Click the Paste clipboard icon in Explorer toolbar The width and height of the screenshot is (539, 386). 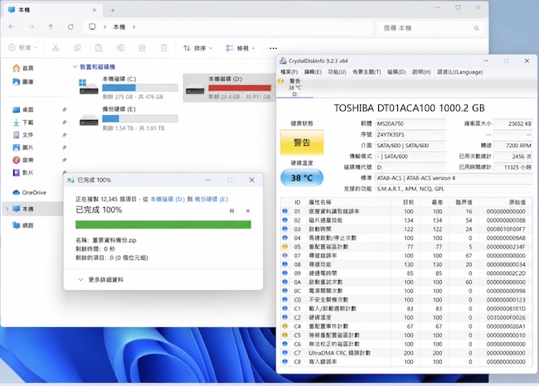click(x=99, y=48)
